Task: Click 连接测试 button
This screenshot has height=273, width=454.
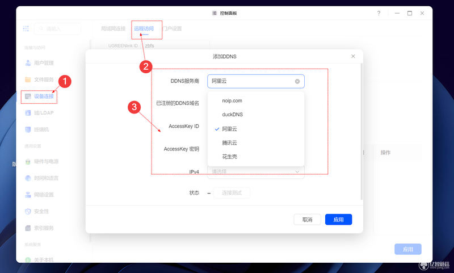Action: click(232, 193)
